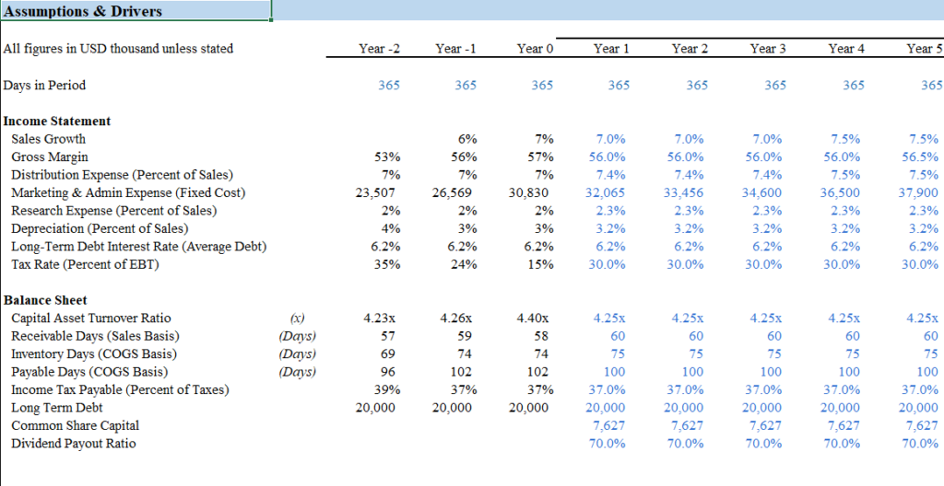Select Year 0 Capital Asset Turnover 4.40x

(535, 318)
